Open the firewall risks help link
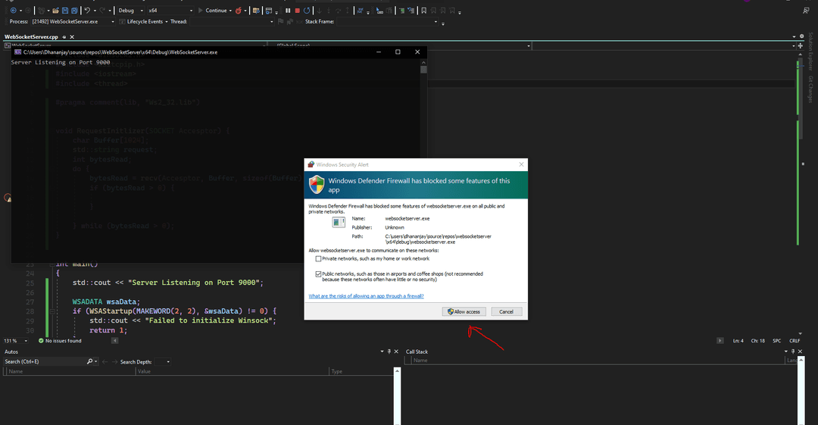The height and width of the screenshot is (425, 818). coord(367,296)
